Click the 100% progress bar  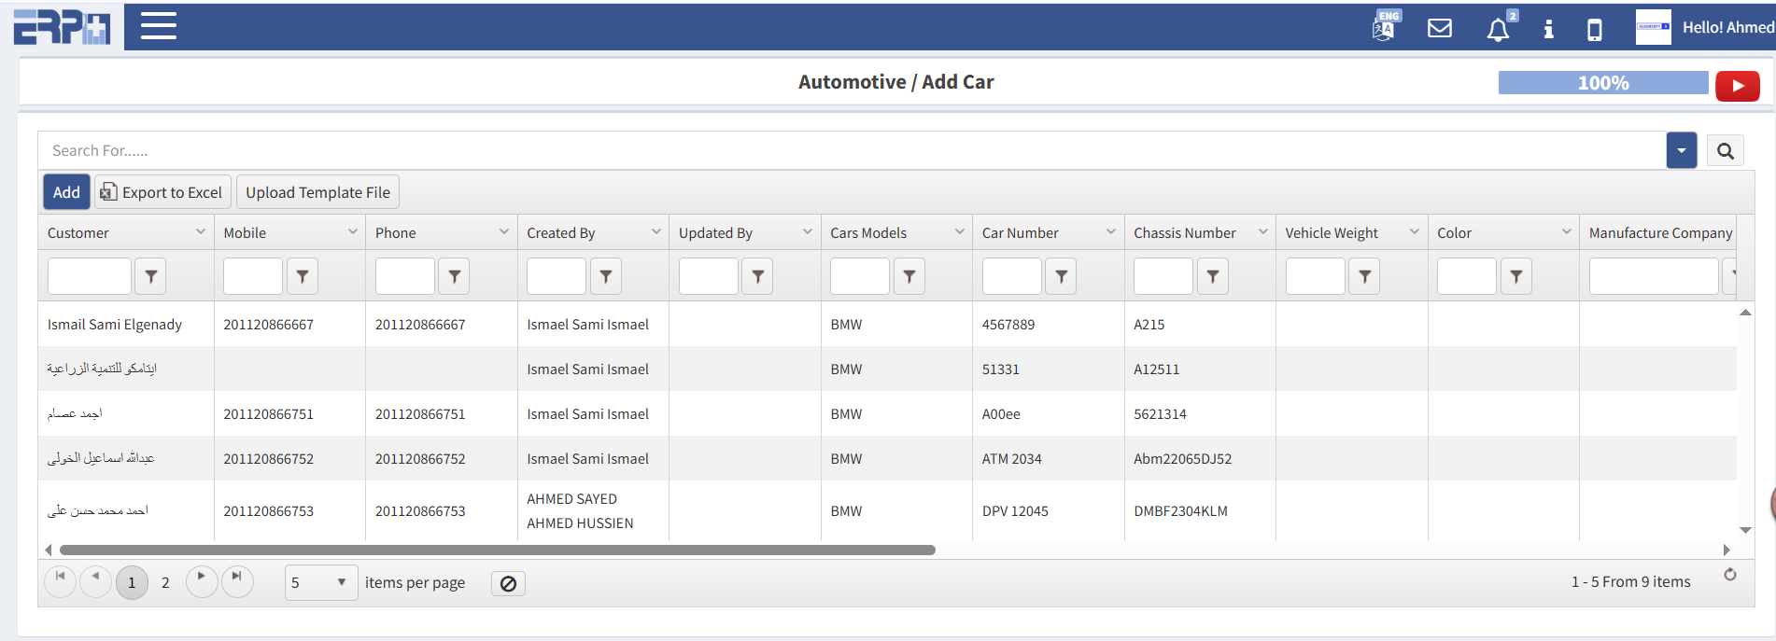click(x=1602, y=83)
